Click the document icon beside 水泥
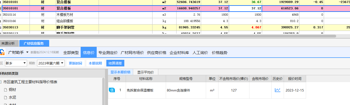 (5, 97)
